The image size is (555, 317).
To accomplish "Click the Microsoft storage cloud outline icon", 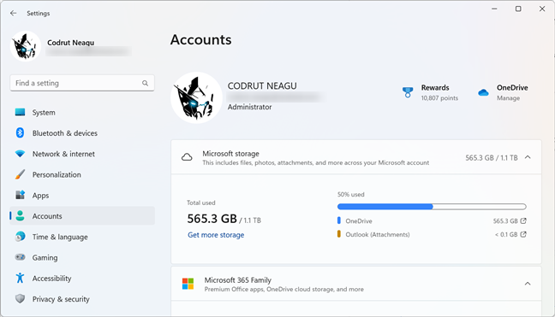I will pos(187,157).
